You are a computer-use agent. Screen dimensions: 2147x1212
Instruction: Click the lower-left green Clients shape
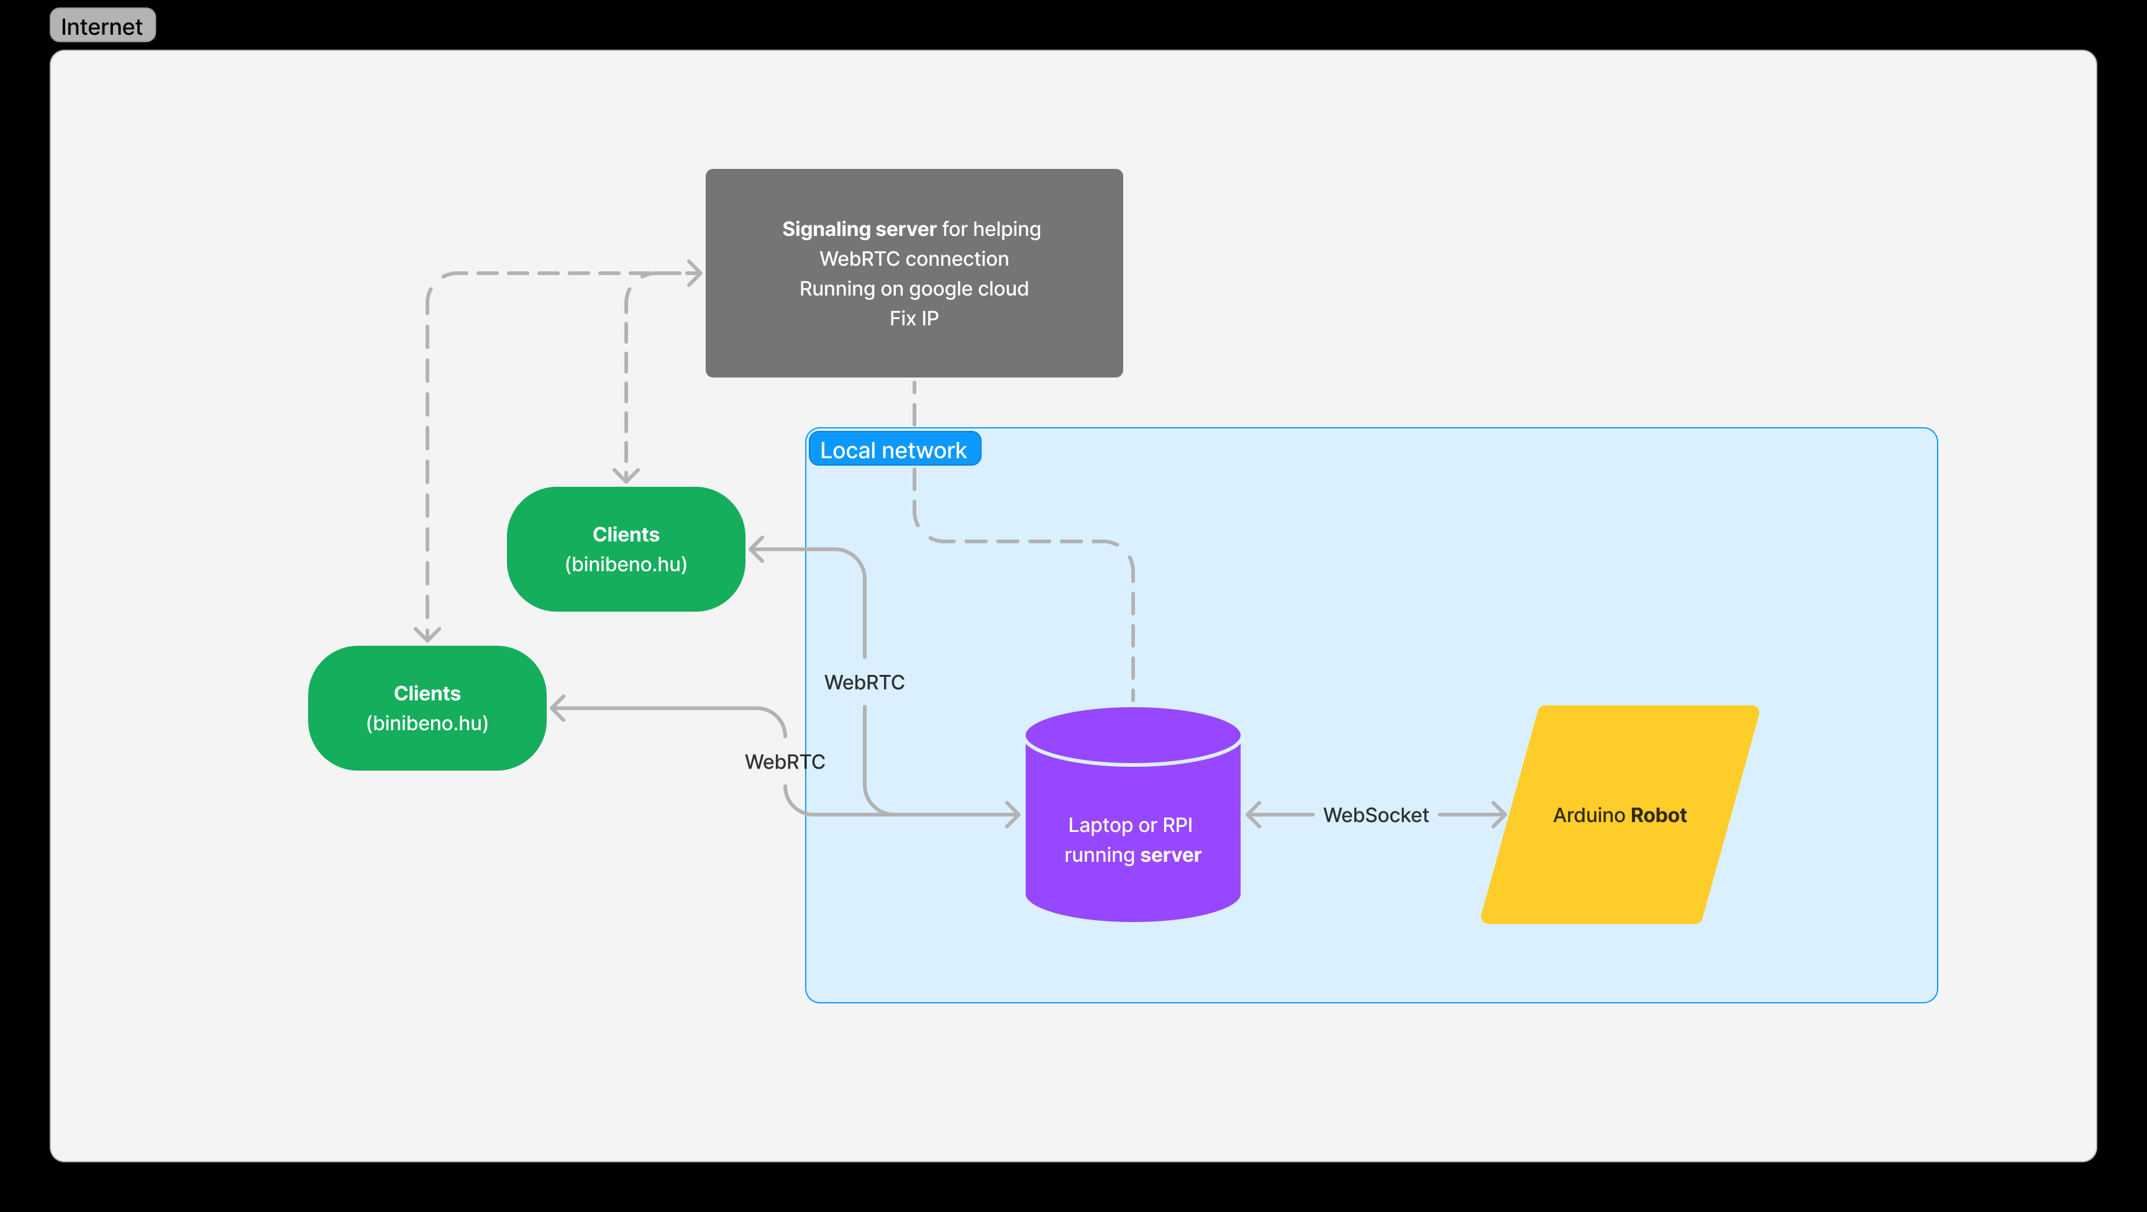coord(427,708)
